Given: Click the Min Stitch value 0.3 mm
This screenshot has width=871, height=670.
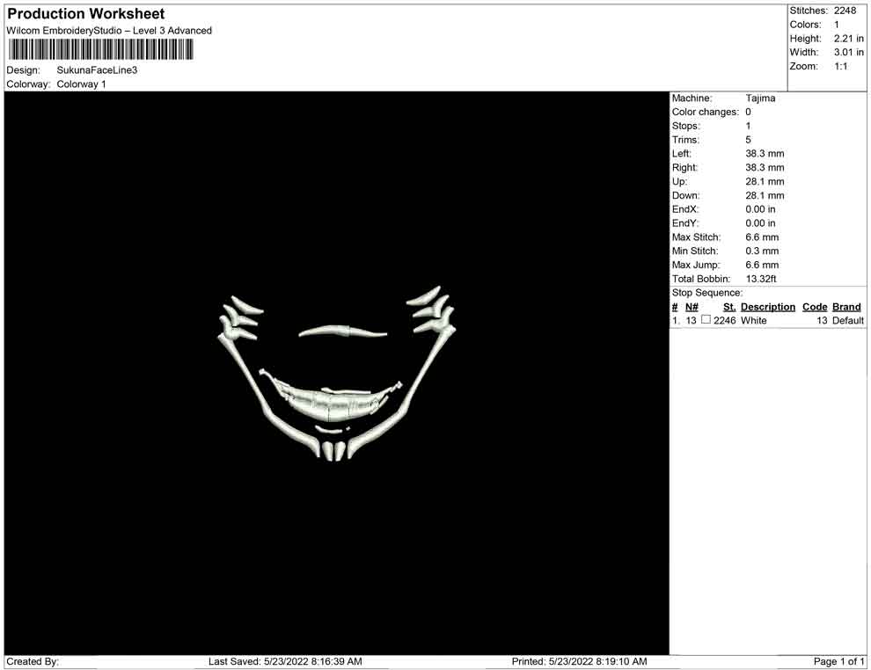Looking at the screenshot, I should pyautogui.click(x=762, y=251).
